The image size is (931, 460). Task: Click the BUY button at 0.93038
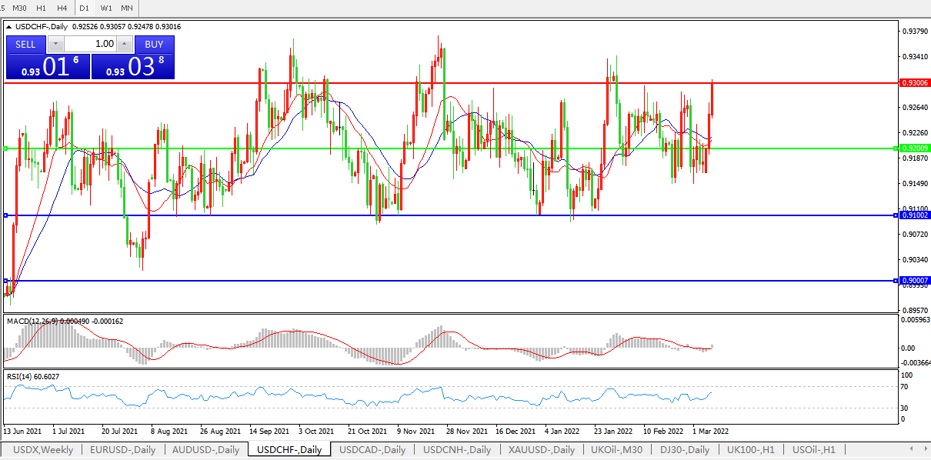pos(154,44)
